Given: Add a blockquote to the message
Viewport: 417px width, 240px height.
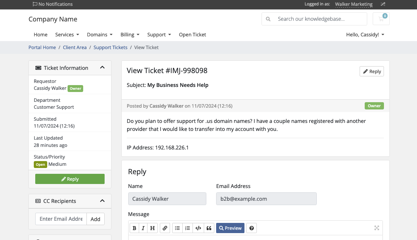Looking at the screenshot, I should 209,228.
